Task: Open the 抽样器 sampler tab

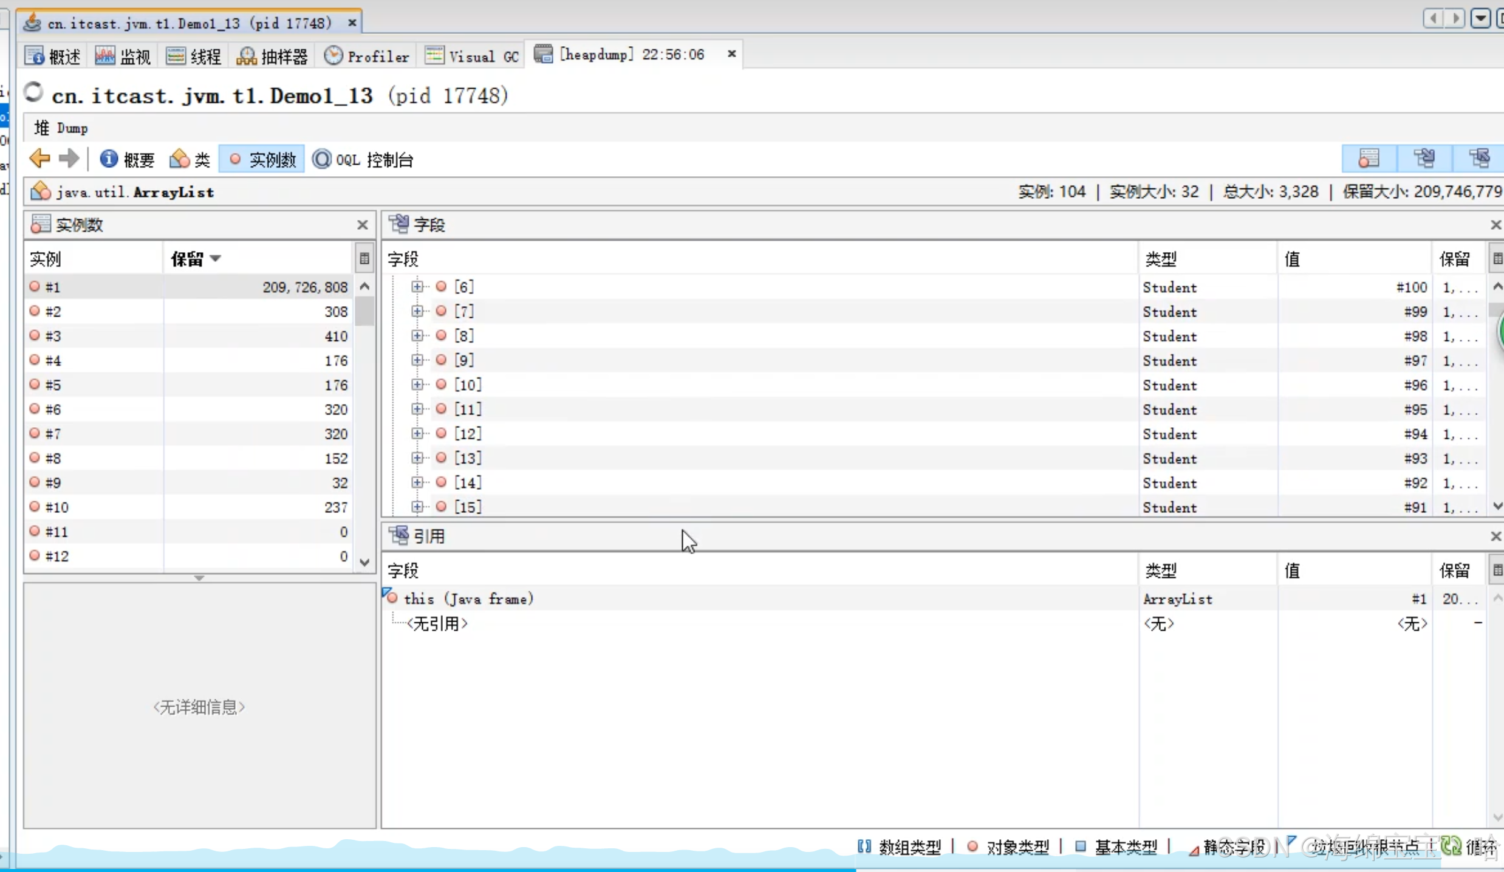Action: [272, 56]
